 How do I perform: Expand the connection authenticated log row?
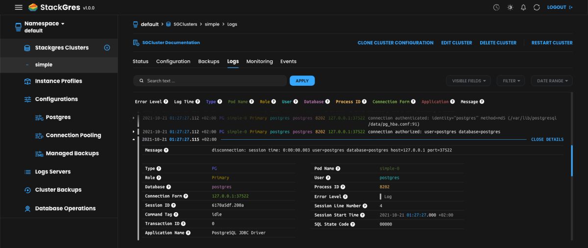click(x=134, y=118)
